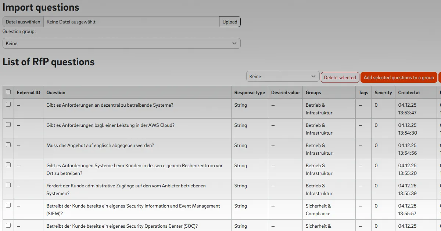Click the 'Created at' column header
Image resolution: width=441 pixels, height=231 pixels.
[409, 93]
